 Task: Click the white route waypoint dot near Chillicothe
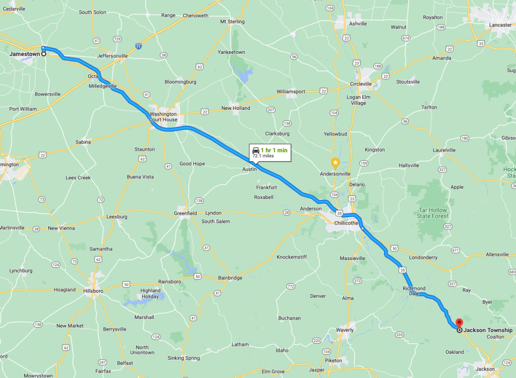point(362,228)
